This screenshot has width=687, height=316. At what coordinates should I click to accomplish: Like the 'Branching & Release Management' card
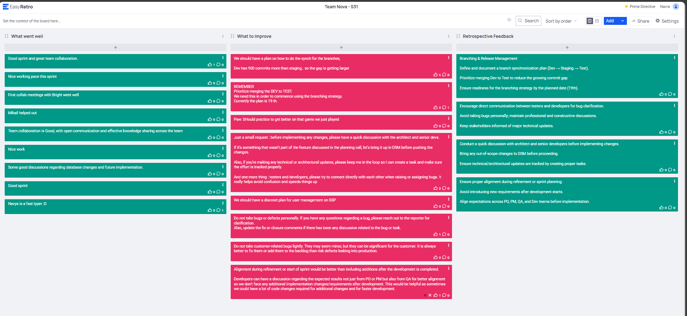coord(661,94)
